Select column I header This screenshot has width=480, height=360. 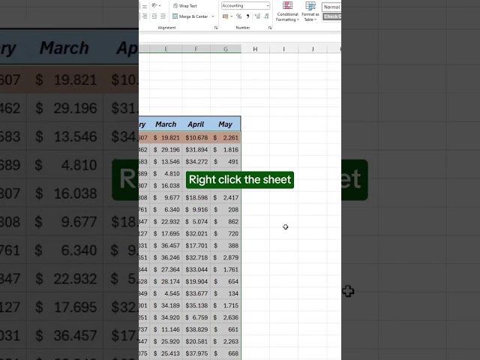(x=283, y=49)
